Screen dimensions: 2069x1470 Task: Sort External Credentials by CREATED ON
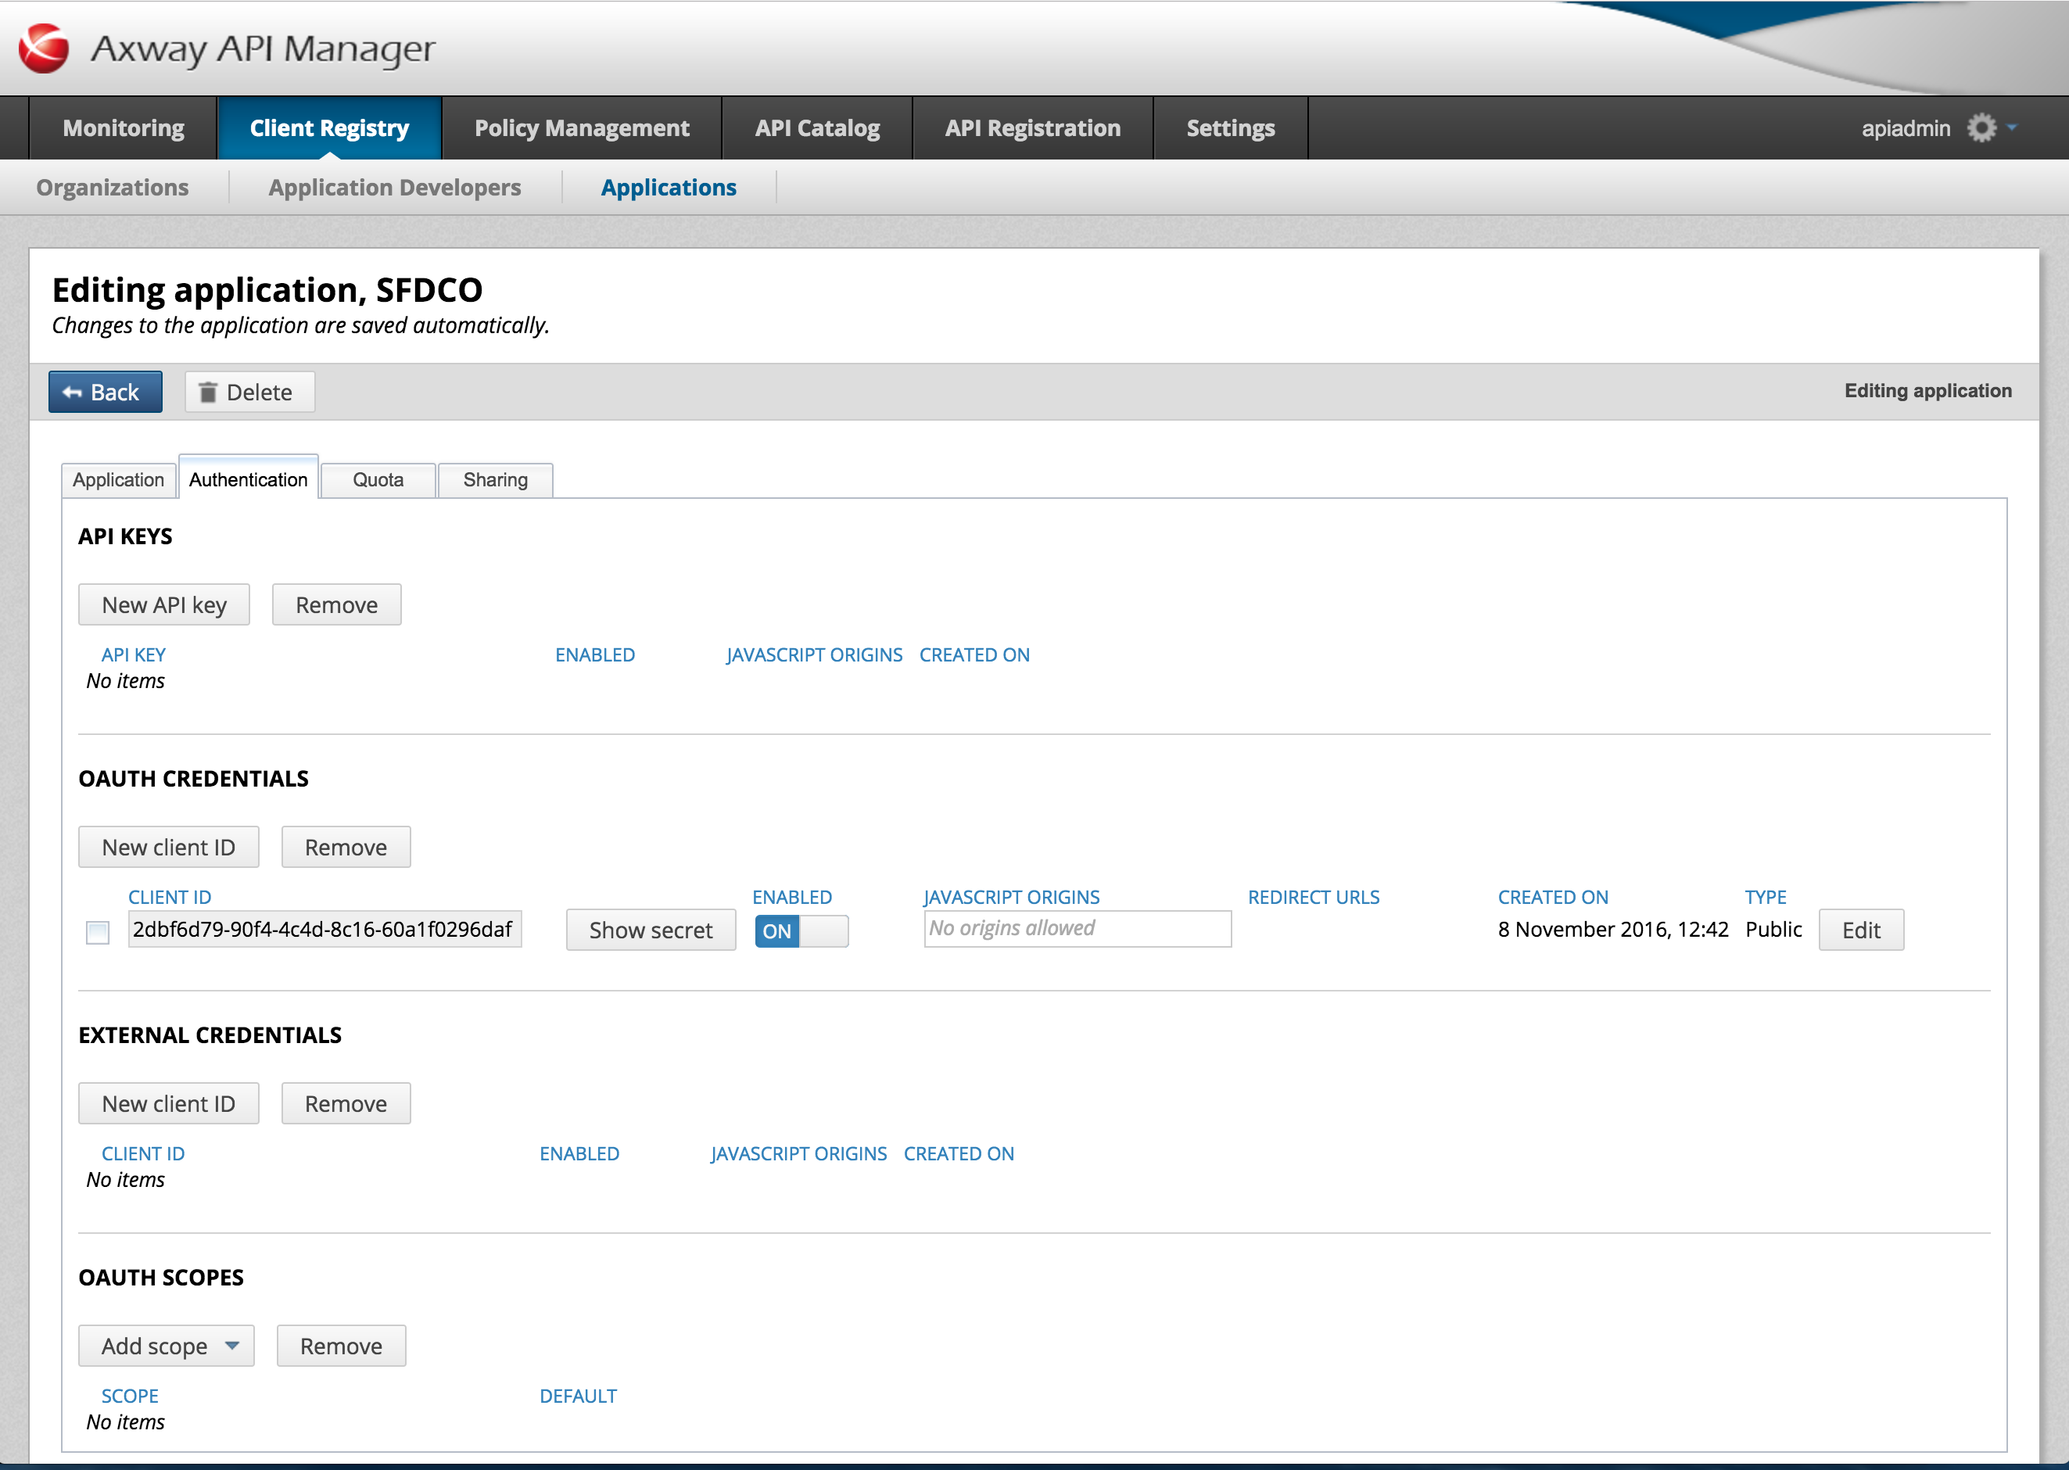coord(959,1153)
